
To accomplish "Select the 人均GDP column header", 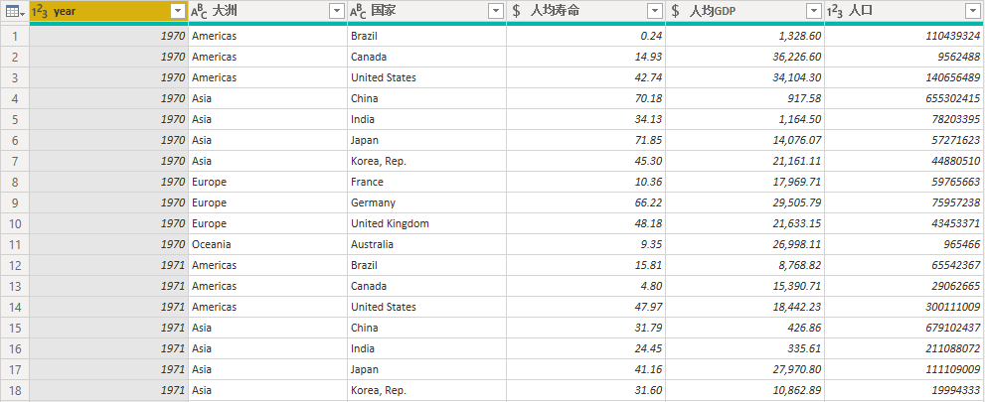I will point(736,11).
